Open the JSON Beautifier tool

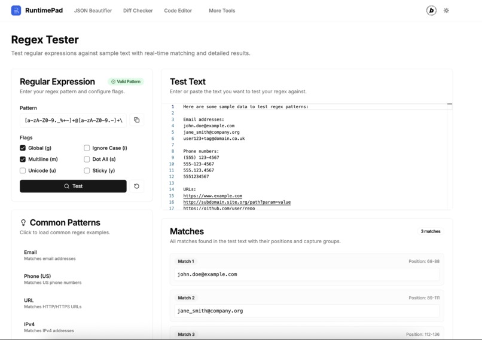tap(93, 10)
